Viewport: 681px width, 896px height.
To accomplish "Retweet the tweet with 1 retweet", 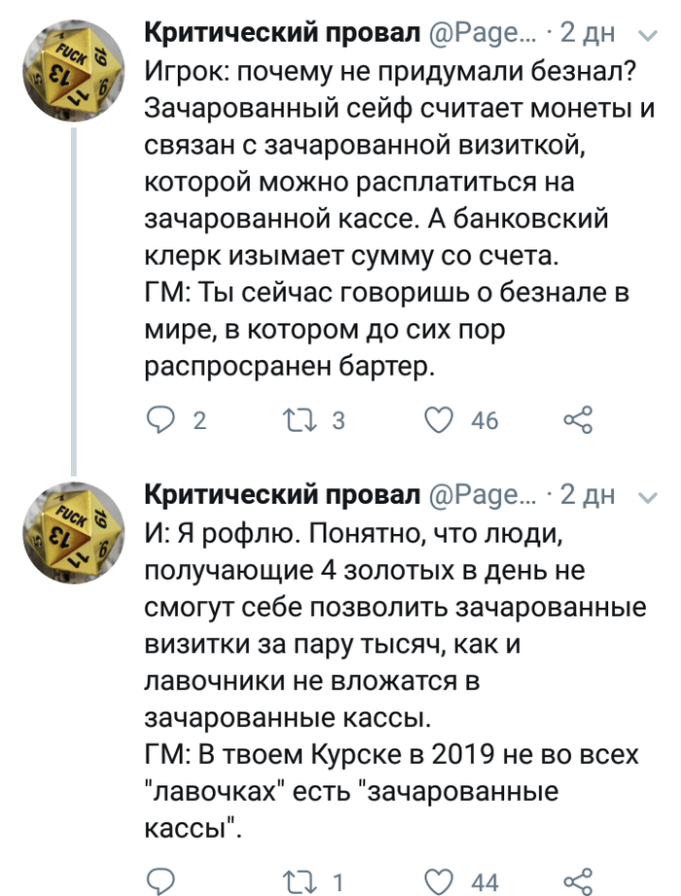I will coord(294,881).
